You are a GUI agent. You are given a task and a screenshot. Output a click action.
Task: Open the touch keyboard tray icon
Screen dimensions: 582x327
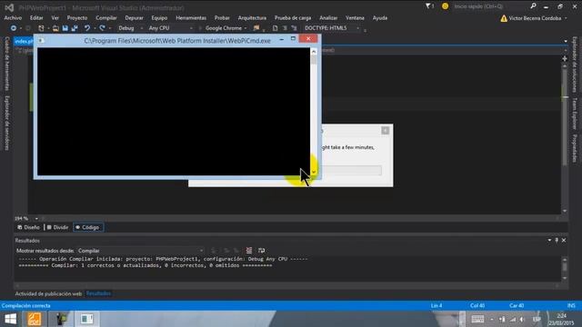[477, 319]
